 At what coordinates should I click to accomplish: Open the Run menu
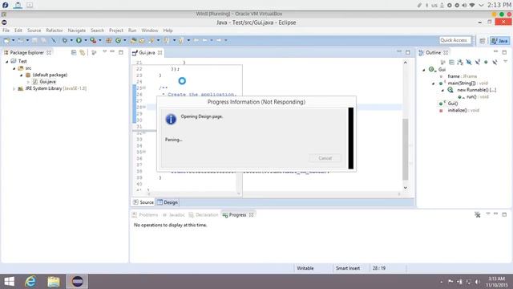tap(132, 31)
